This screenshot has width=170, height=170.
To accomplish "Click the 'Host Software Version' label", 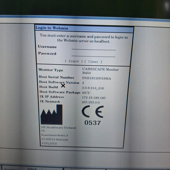I will [x=59, y=82].
